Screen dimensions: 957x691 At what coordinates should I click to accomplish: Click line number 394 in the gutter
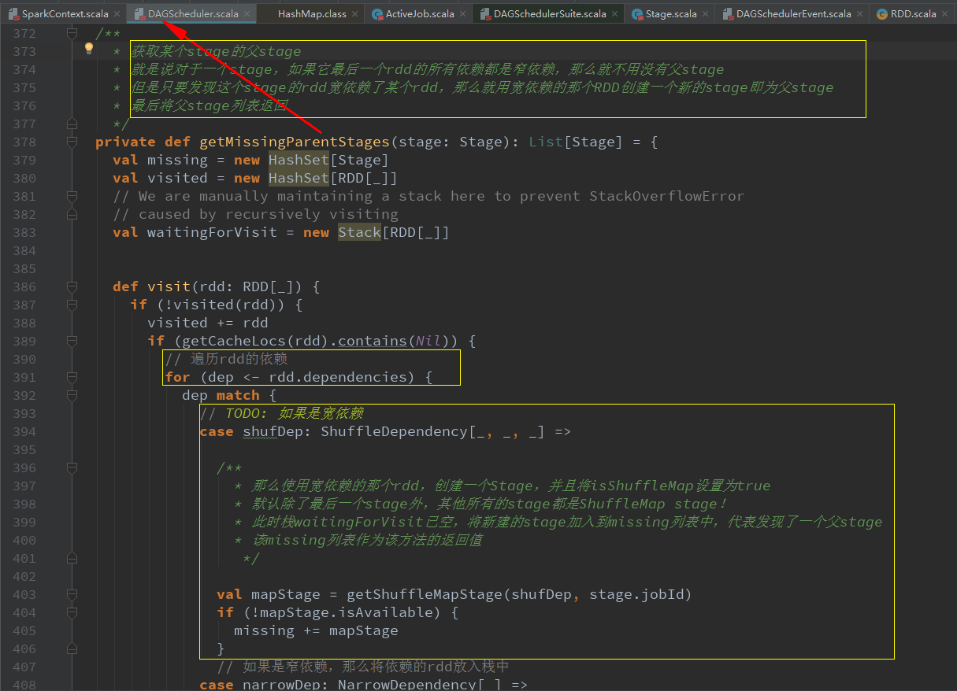pos(24,431)
